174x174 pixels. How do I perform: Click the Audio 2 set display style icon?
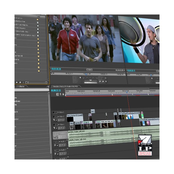[x=55, y=145]
